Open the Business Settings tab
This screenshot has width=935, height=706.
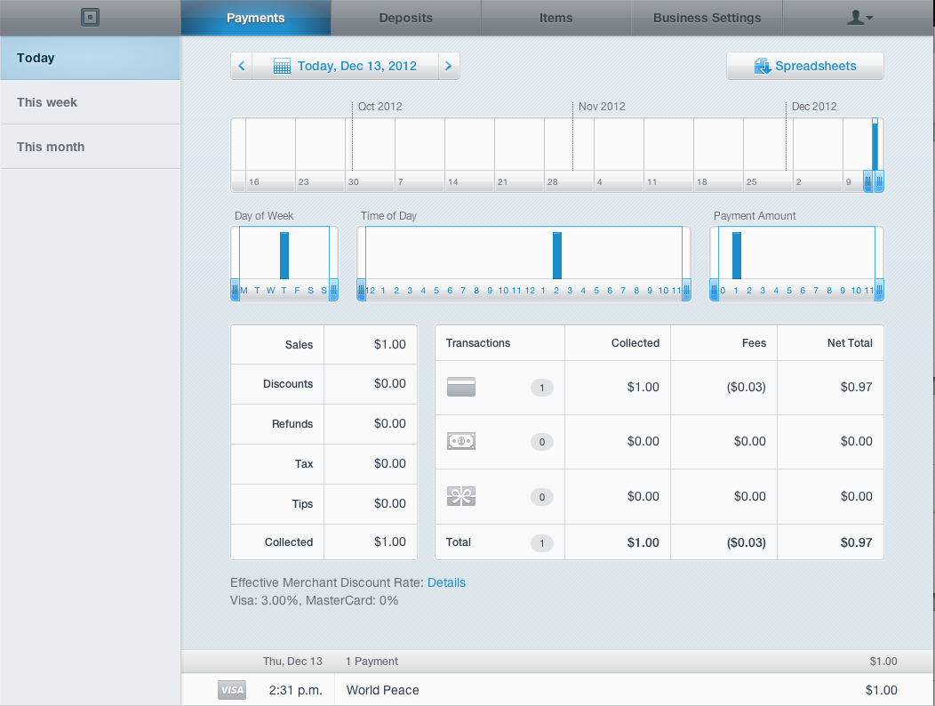(x=707, y=17)
